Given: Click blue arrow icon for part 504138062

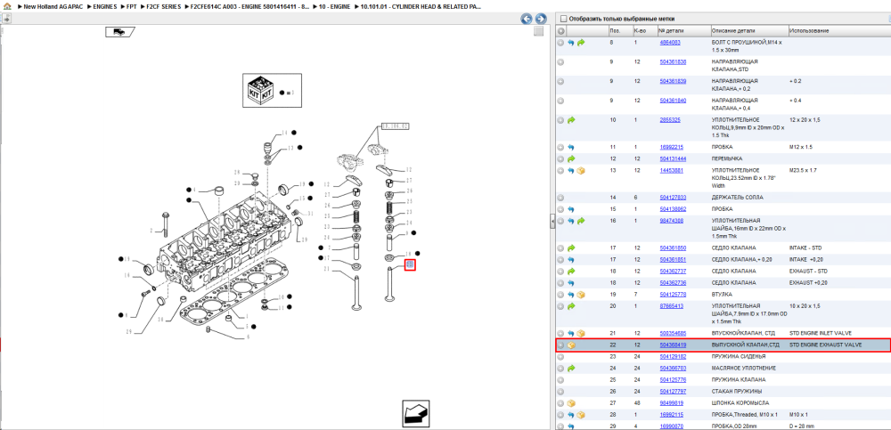Looking at the screenshot, I should [571, 209].
